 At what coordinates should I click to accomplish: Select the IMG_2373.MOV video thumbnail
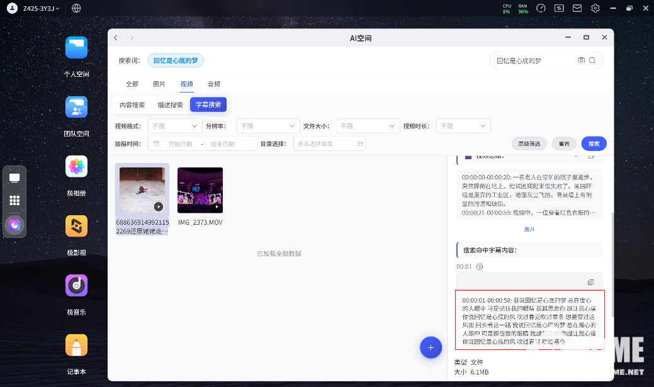click(200, 191)
